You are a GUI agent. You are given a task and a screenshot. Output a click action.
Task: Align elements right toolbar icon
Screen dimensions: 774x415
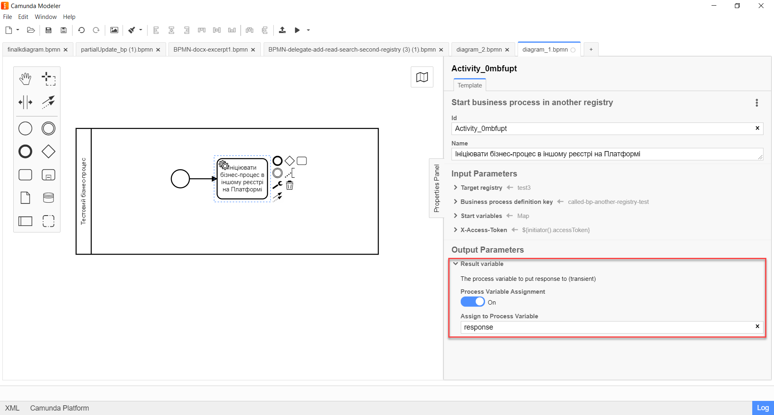pos(186,30)
